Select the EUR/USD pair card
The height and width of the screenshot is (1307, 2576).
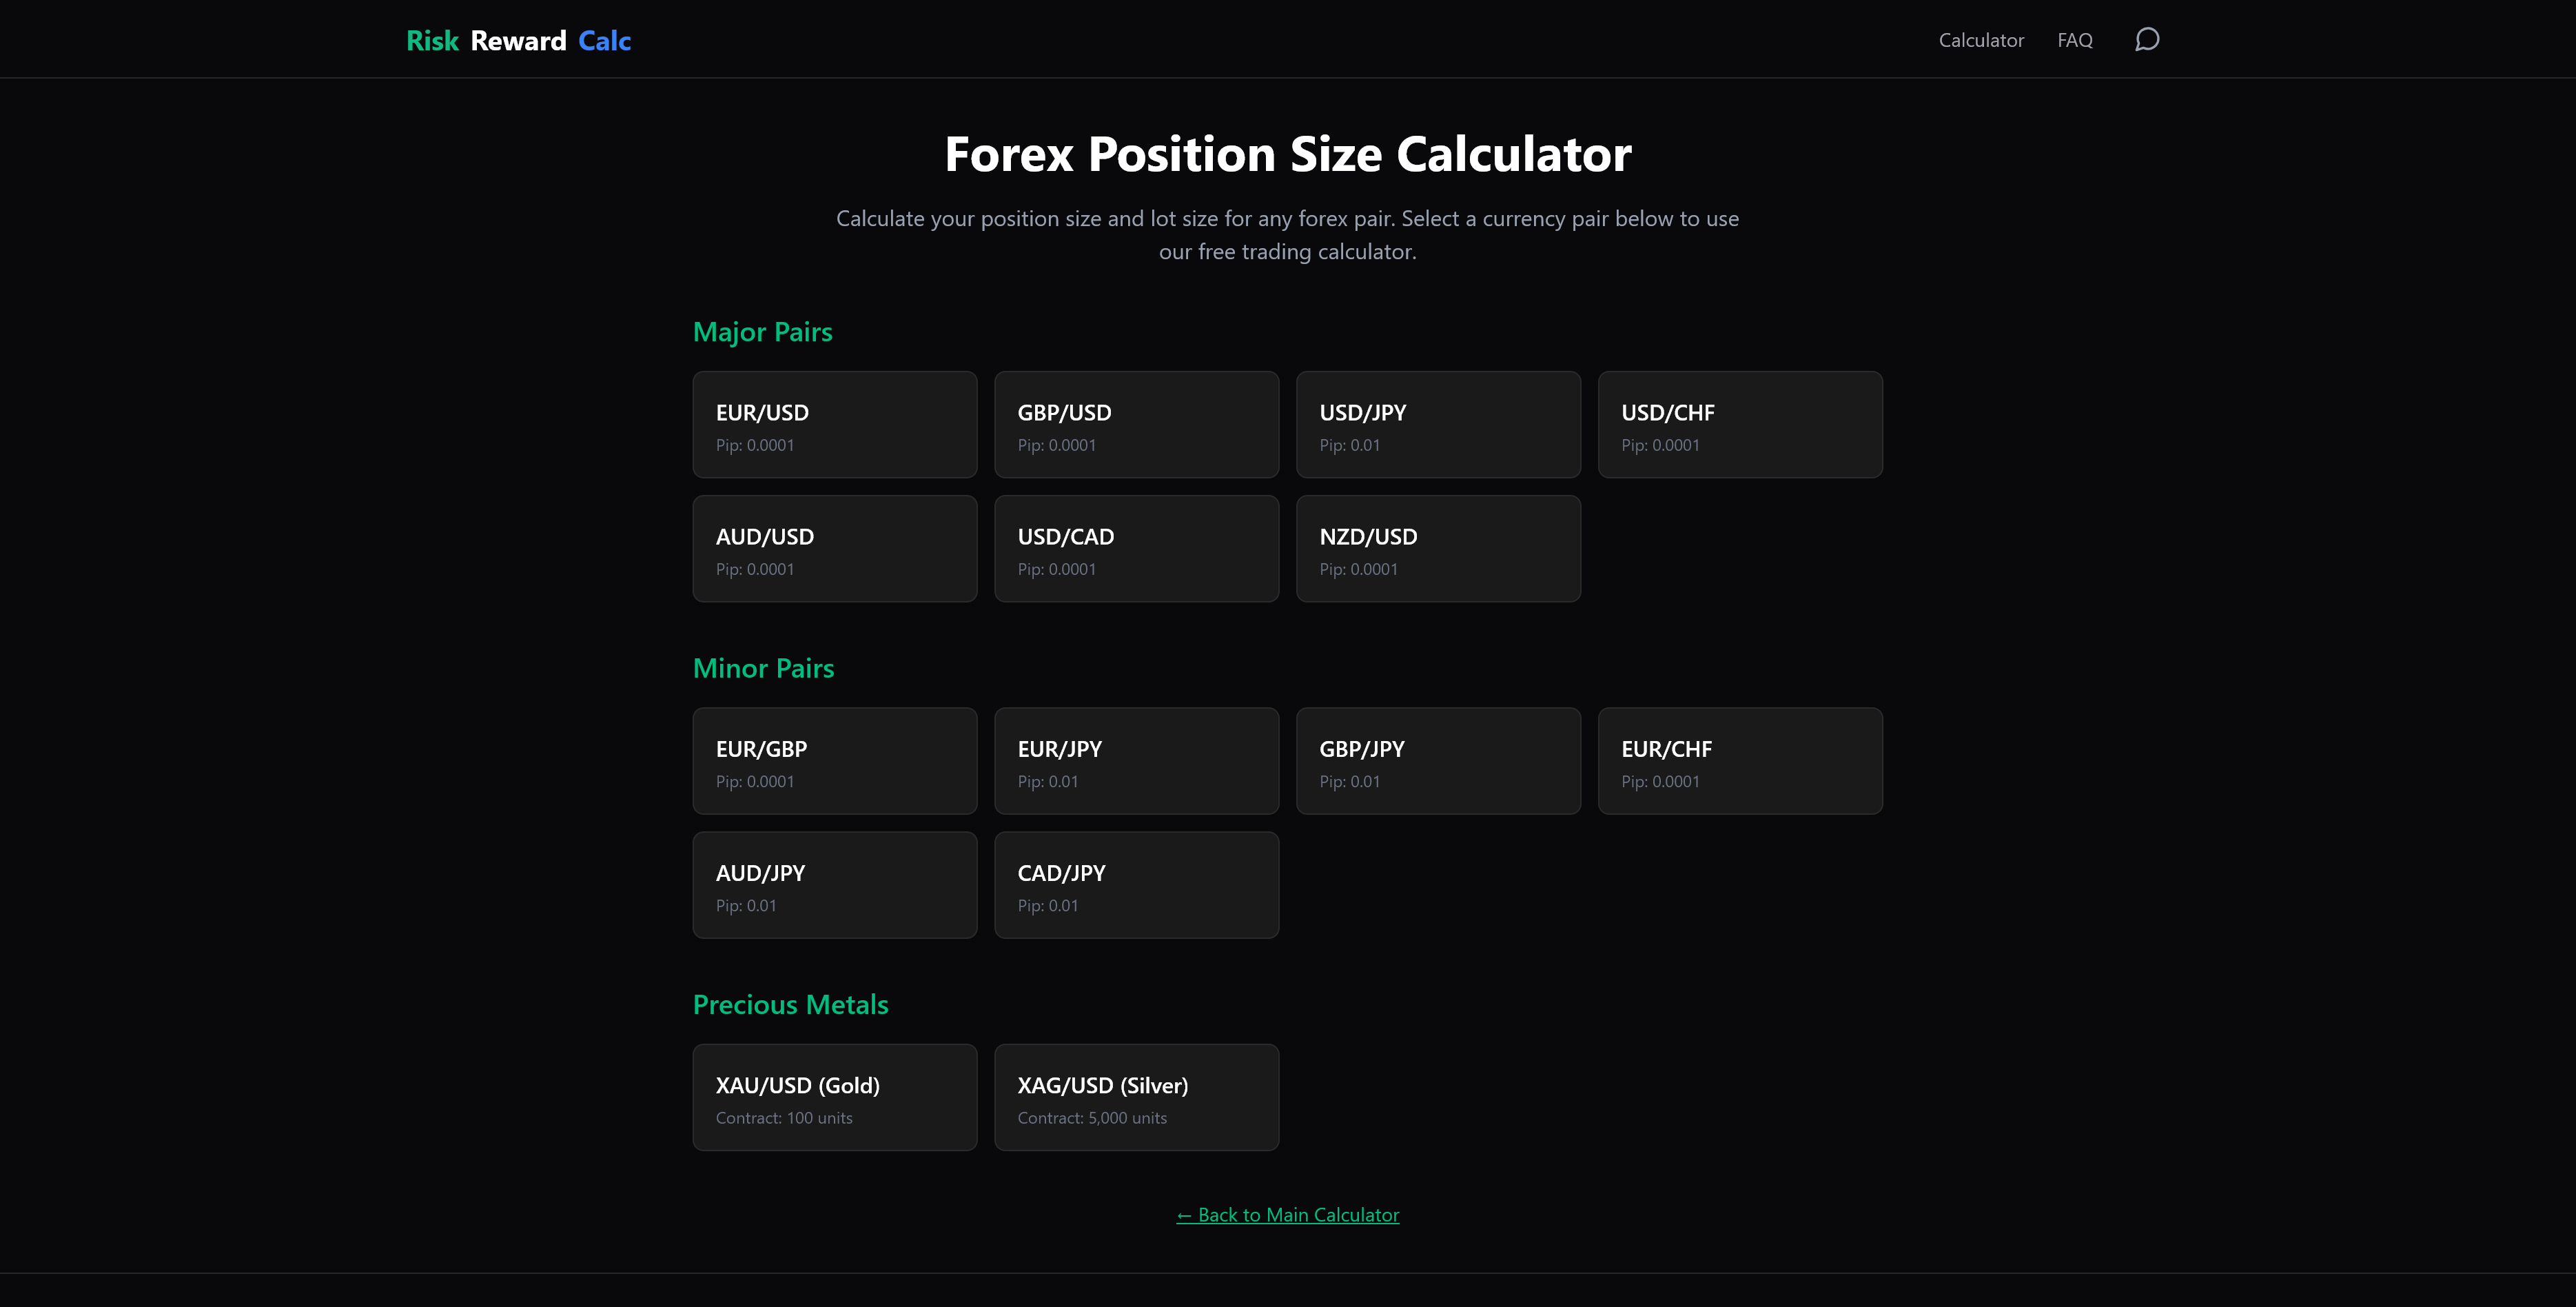(834, 424)
